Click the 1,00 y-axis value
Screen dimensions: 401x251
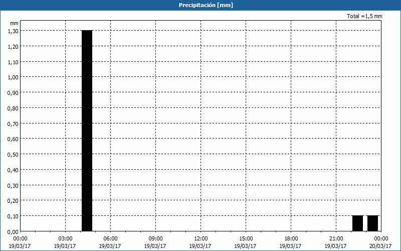(13, 77)
